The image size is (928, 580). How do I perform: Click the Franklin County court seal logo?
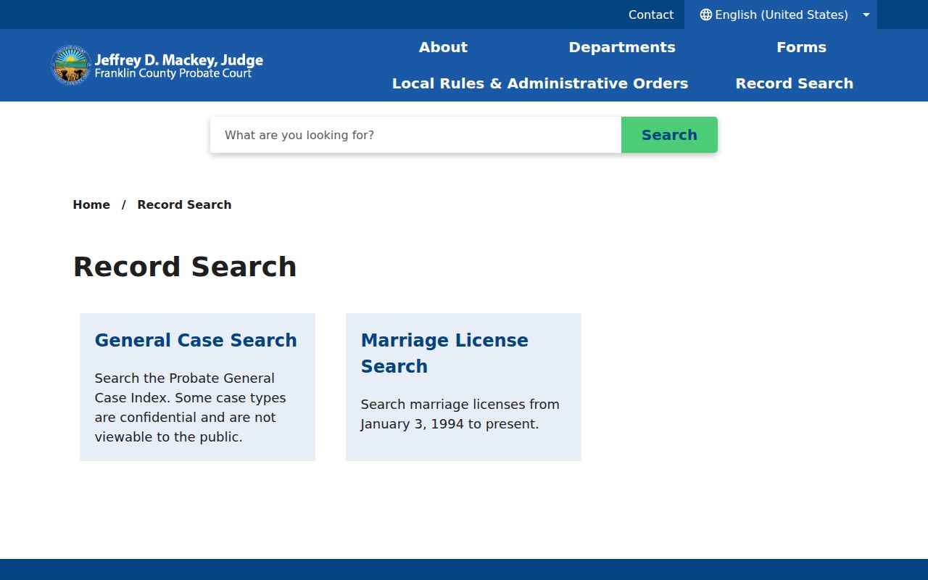click(71, 65)
